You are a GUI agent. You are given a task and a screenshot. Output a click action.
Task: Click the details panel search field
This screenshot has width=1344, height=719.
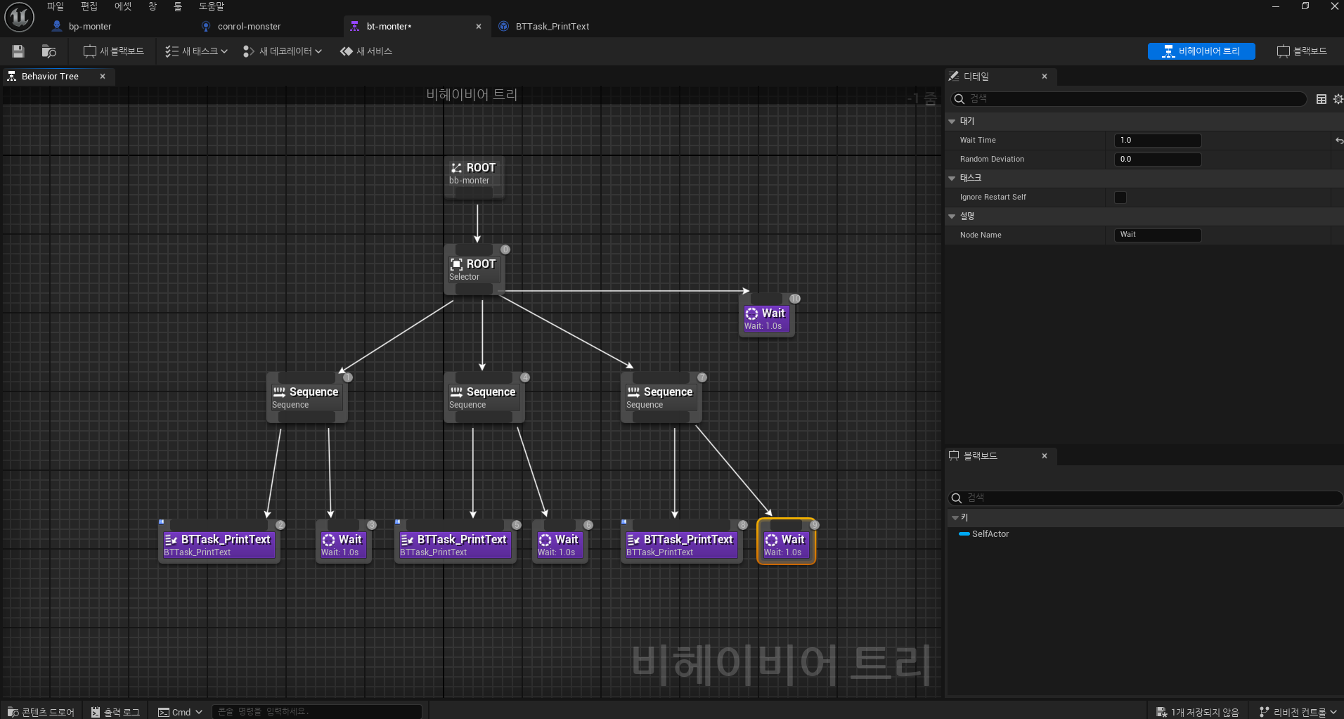1129,99
